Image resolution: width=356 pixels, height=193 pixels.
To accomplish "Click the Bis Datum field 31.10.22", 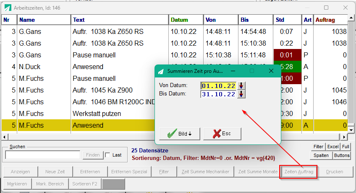I will tap(218, 94).
